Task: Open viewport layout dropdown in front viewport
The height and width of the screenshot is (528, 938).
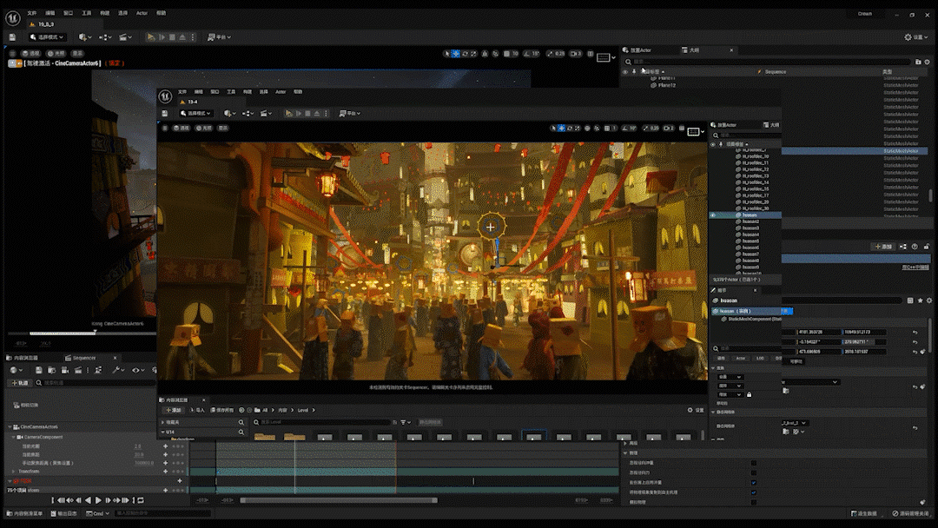Action: 695,131
